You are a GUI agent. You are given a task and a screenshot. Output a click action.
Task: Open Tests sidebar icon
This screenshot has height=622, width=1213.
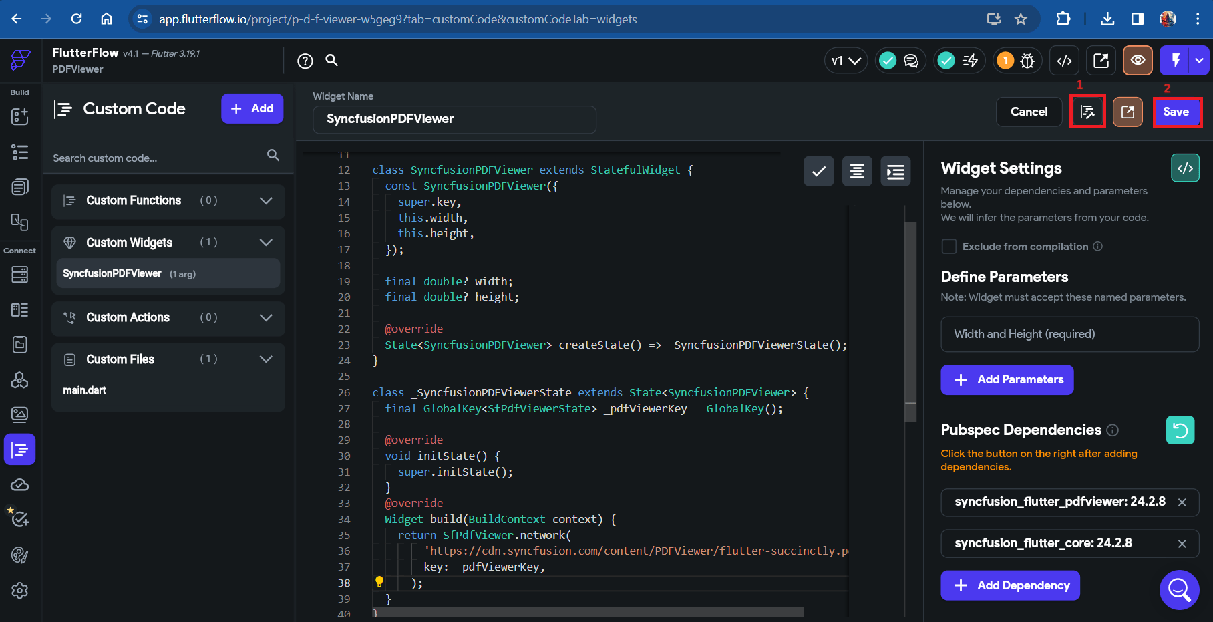(20, 519)
